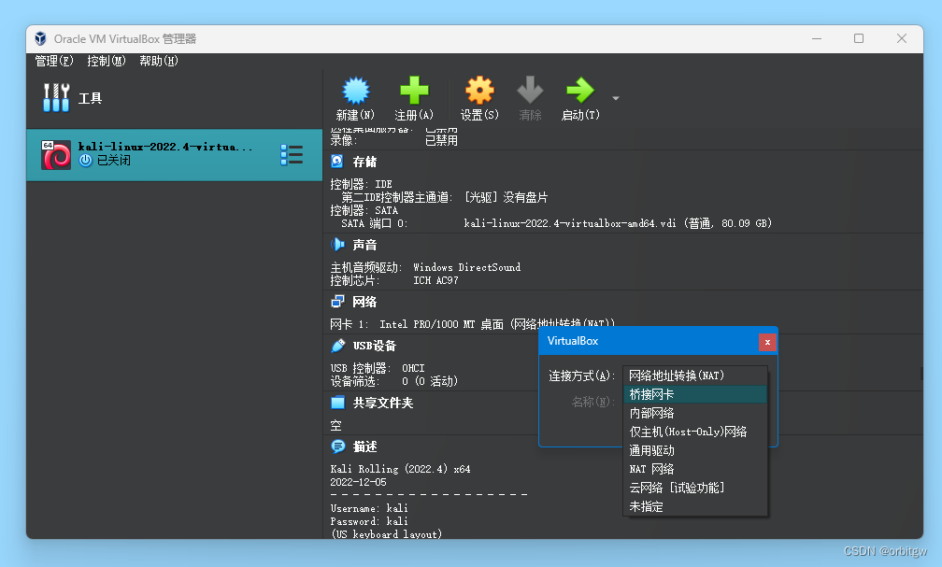Click the 声音 section heading
The width and height of the screenshot is (942, 567).
pos(364,245)
